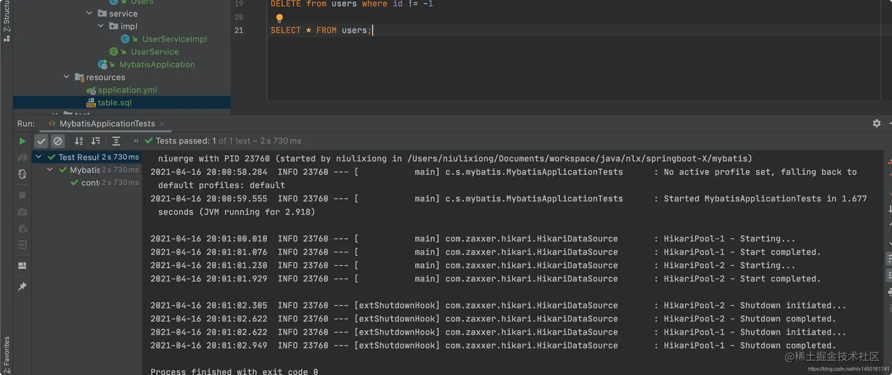Collapse the Test Results root node
892x375 pixels.
point(39,157)
